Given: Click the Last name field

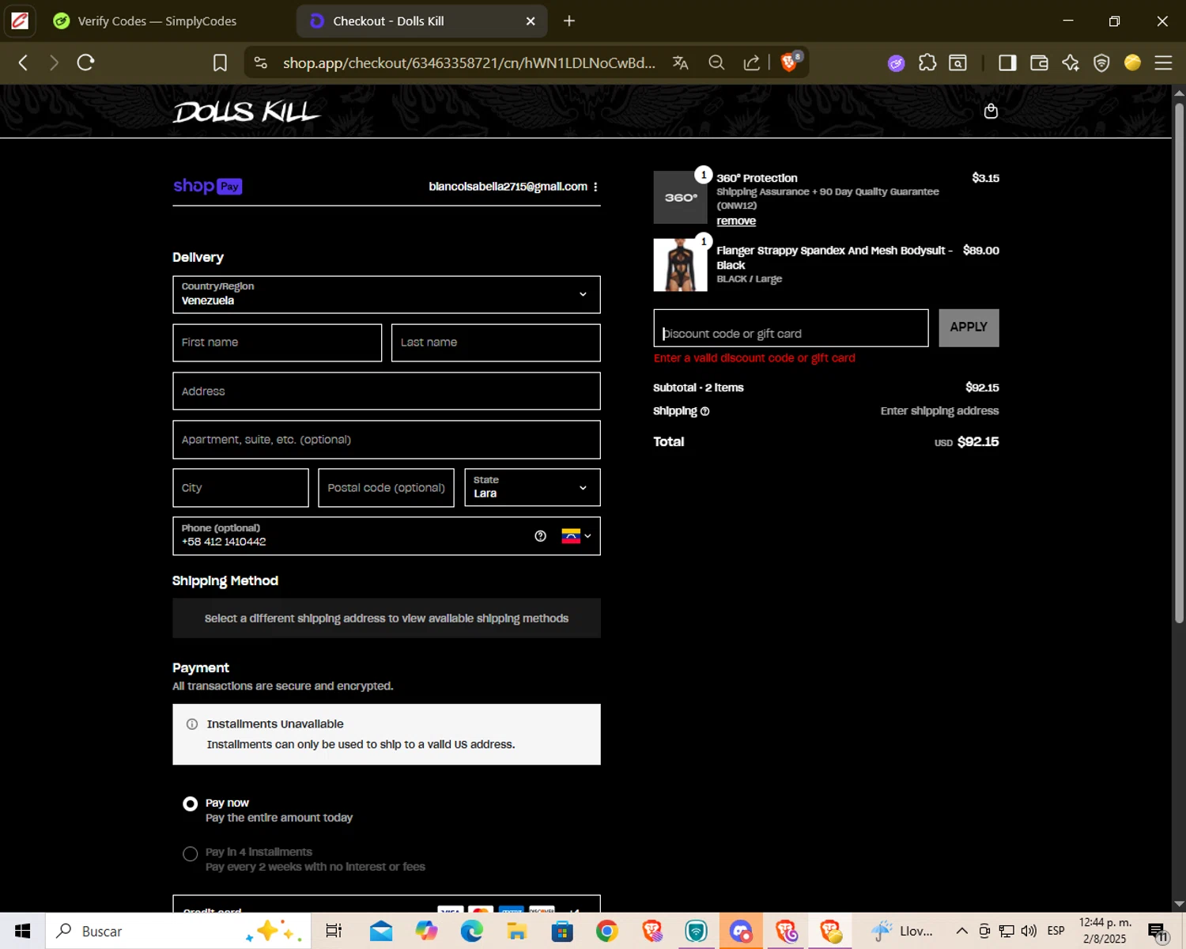Looking at the screenshot, I should click(x=496, y=342).
